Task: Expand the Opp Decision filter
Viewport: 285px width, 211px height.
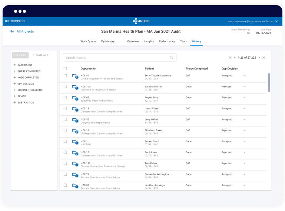Action: pos(24,84)
